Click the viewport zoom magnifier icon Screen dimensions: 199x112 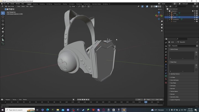click(162, 21)
